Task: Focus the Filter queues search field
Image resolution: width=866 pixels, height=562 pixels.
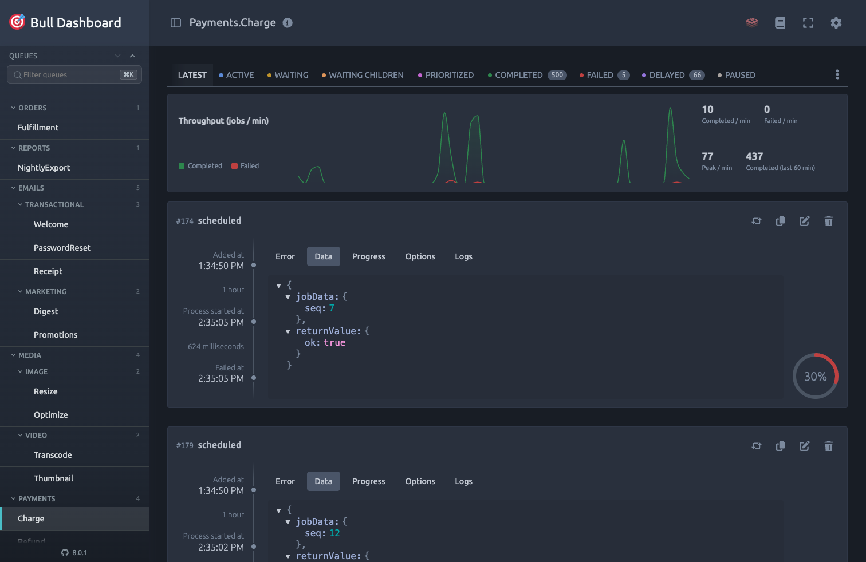Action: coord(74,74)
